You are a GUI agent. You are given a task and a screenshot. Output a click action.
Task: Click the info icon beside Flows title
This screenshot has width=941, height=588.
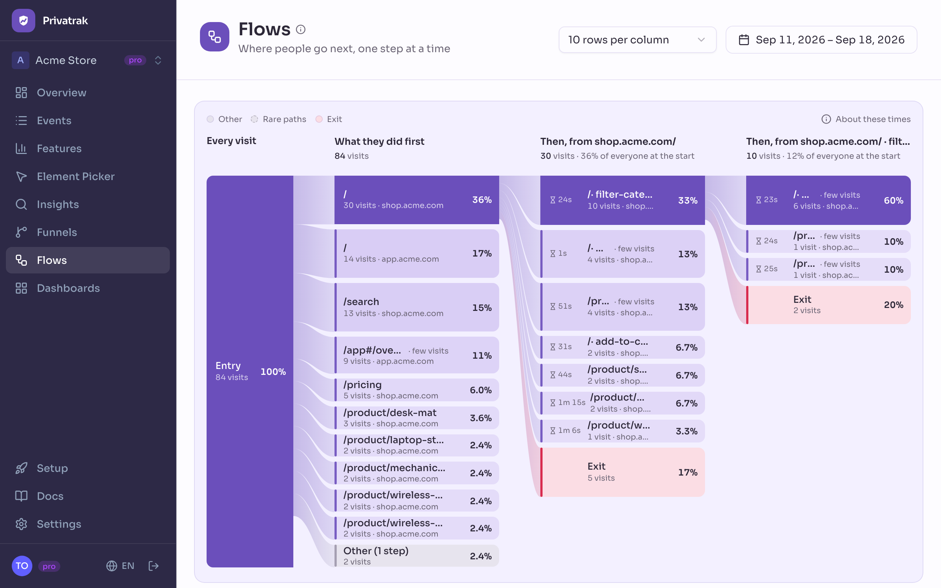point(301,29)
